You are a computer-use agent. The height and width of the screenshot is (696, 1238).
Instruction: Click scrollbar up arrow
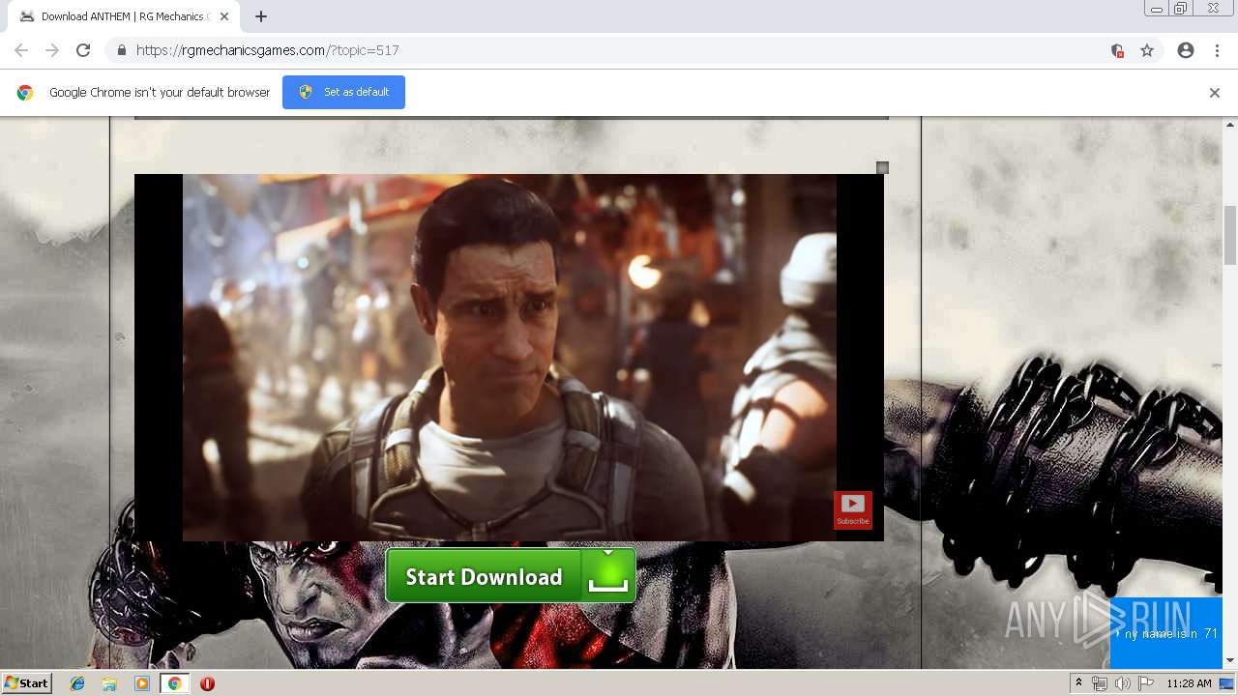coord(1230,125)
